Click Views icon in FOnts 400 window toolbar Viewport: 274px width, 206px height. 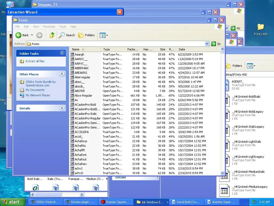(250, 66)
